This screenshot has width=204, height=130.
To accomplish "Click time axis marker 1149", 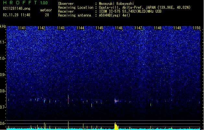I will 177,28.
